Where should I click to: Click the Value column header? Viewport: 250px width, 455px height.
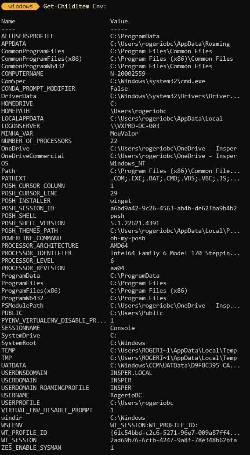[x=119, y=21]
